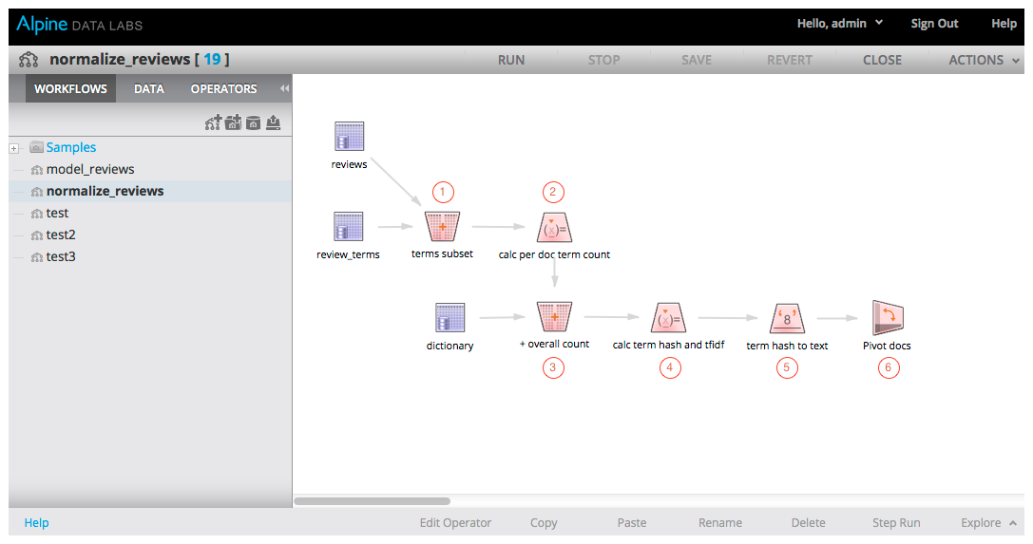The width and height of the screenshot is (1033, 544).
Task: Select the Pivot docs operator icon
Action: pos(887,318)
